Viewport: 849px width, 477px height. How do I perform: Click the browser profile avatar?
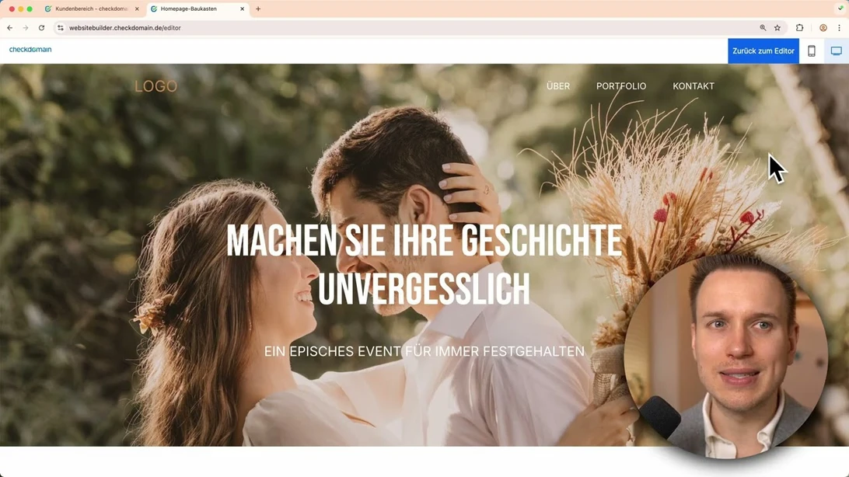pos(823,27)
